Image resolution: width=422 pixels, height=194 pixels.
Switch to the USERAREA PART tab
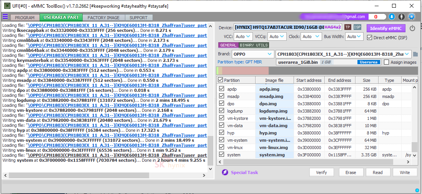pos(61,17)
